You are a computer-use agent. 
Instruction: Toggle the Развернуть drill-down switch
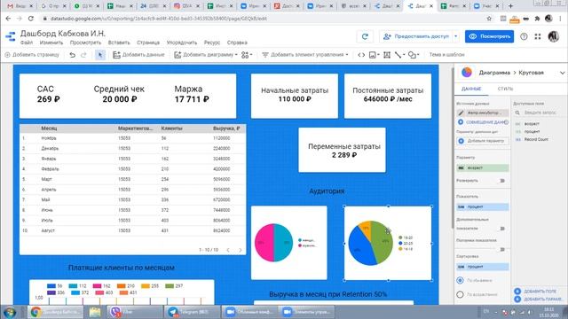click(x=502, y=181)
